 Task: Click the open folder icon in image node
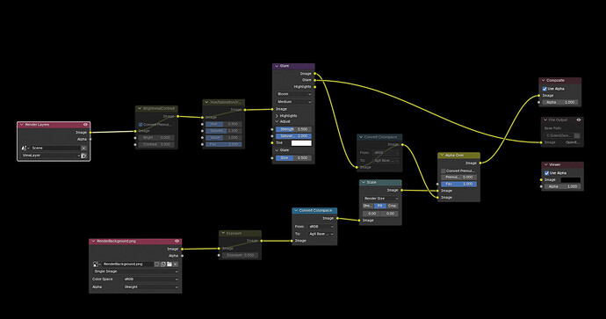tap(170, 265)
